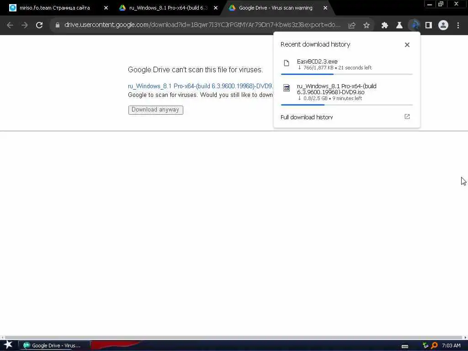Open full download history external icon
The height and width of the screenshot is (351, 468).
(407, 117)
